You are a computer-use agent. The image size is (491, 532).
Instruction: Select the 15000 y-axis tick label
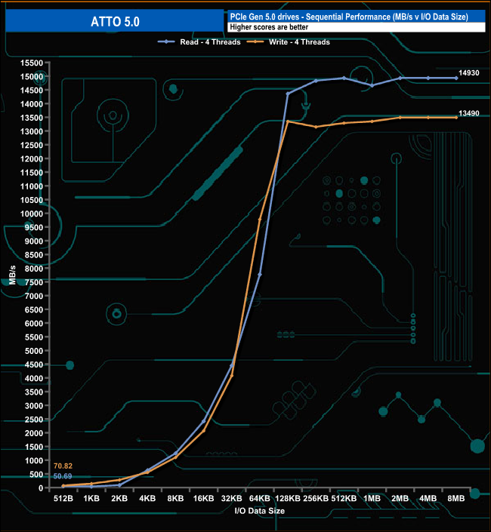(x=31, y=76)
